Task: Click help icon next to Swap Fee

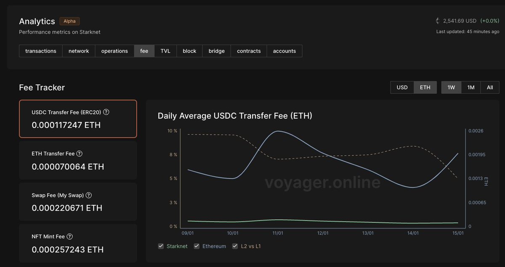Action: (88, 195)
